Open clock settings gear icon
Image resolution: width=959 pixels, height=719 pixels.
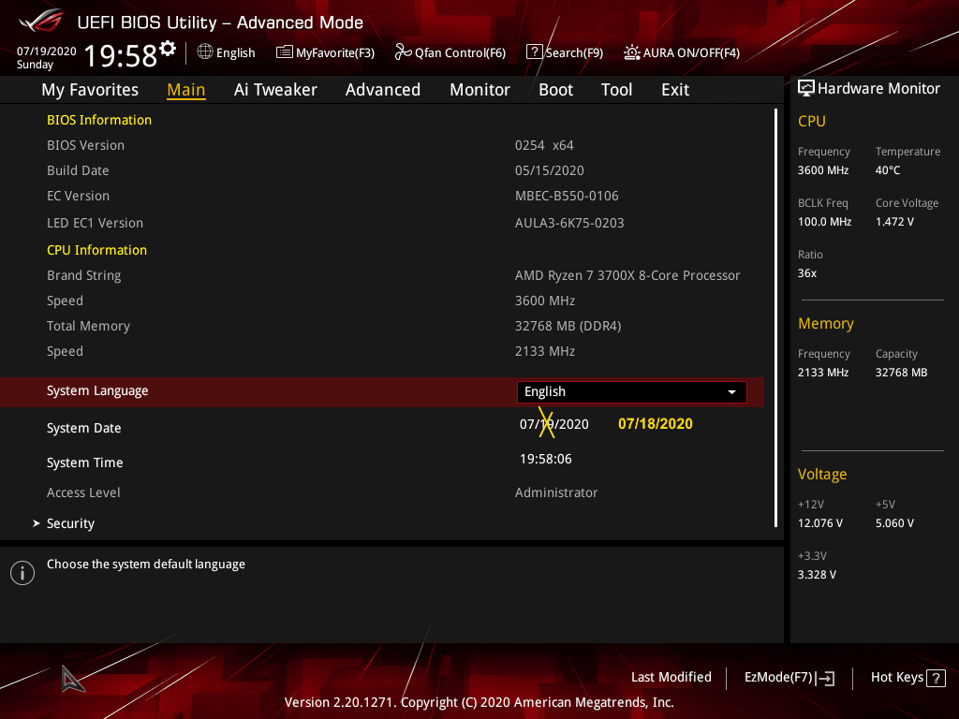coord(168,48)
